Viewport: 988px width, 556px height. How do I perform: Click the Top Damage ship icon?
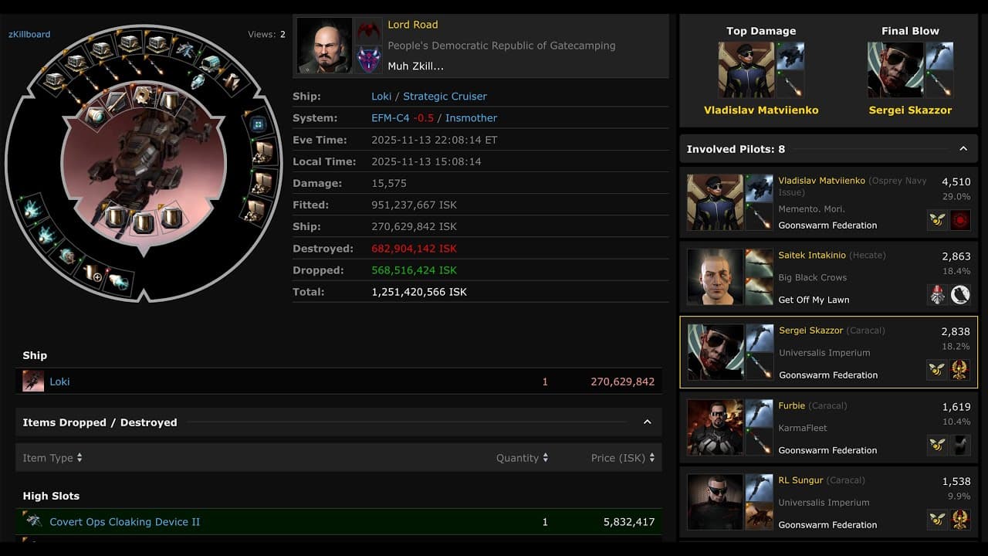(790, 56)
